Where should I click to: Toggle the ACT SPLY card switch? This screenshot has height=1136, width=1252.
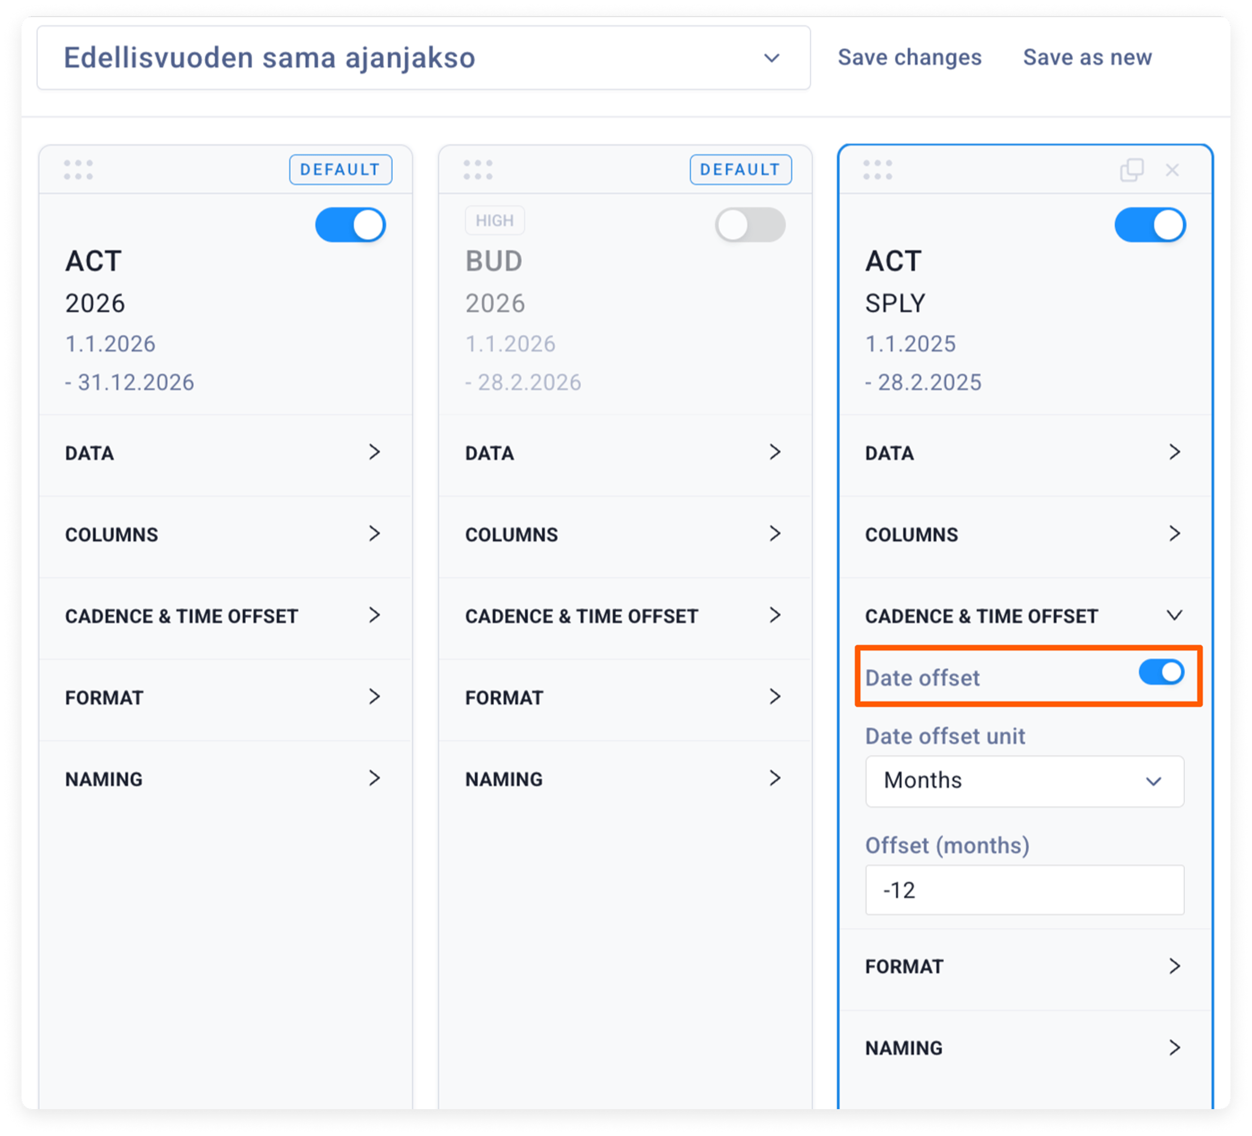[1150, 225]
